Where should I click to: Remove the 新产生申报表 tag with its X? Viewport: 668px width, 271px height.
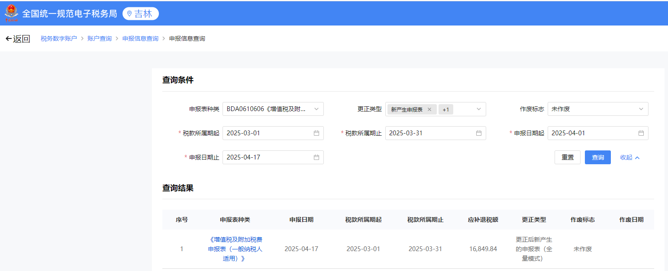tap(429, 109)
